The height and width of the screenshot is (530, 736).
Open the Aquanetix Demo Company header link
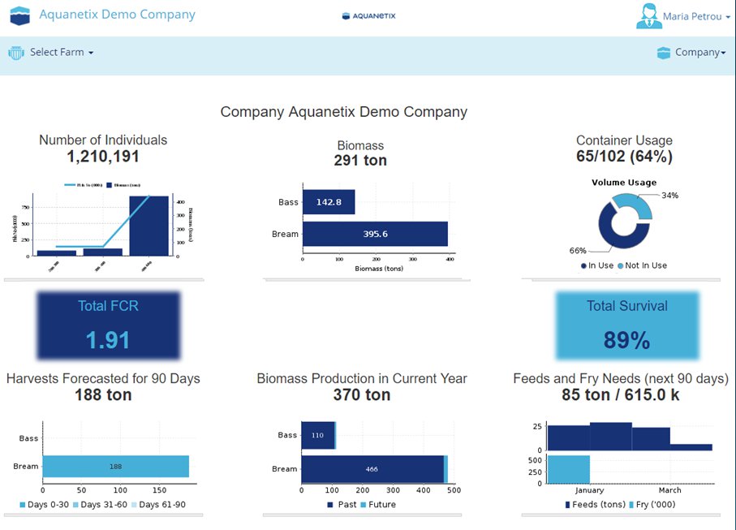click(x=118, y=15)
